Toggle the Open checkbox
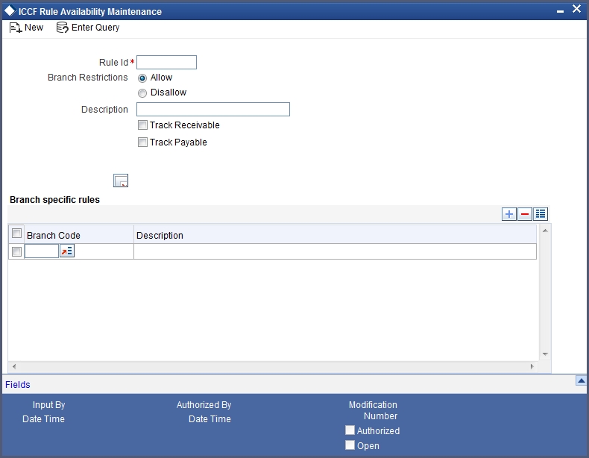589x458 pixels. (350, 445)
